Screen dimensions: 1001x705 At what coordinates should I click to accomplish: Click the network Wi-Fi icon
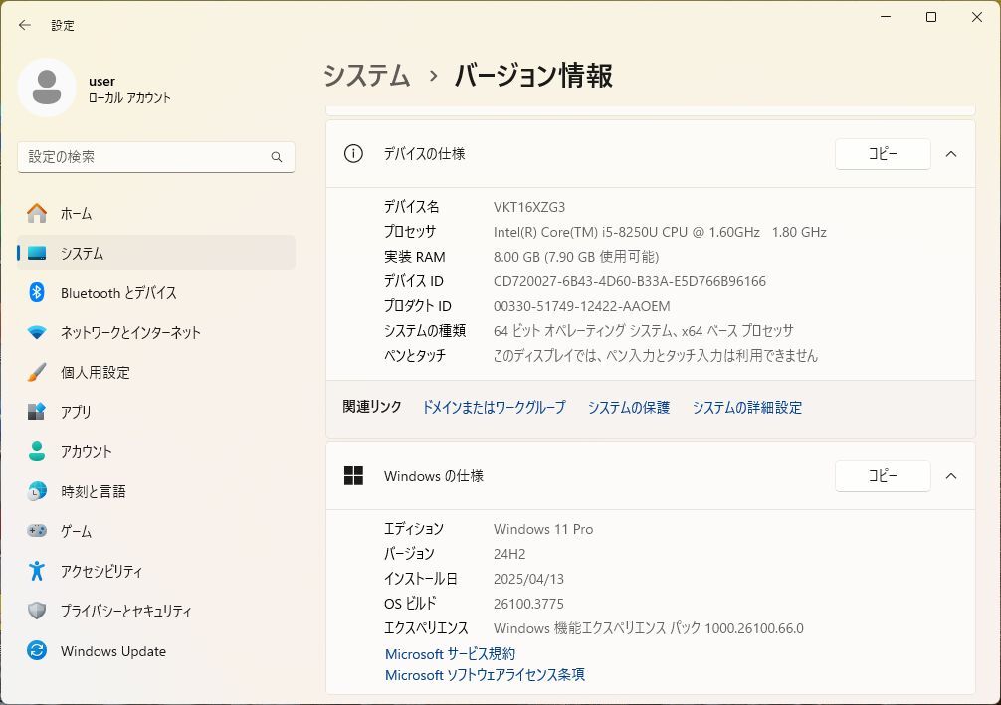pyautogui.click(x=37, y=332)
